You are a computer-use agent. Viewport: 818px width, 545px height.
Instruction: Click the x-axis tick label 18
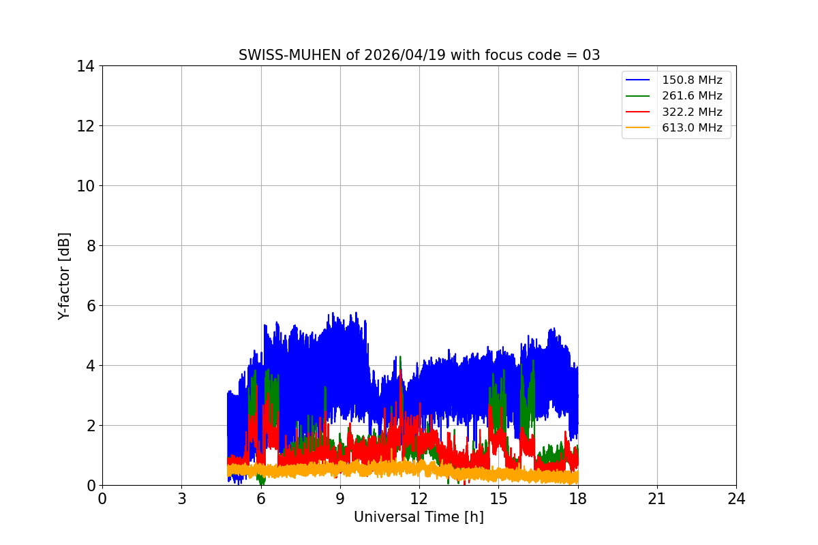click(578, 499)
